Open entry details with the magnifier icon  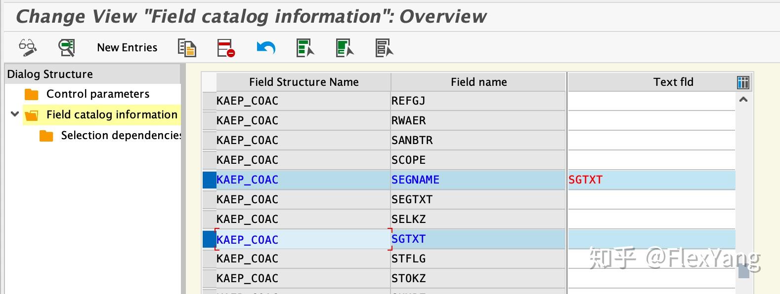tap(67, 48)
